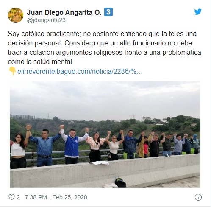Open the @jdangarita23 handle
The height and width of the screenshot is (207, 211).
(x=46, y=20)
